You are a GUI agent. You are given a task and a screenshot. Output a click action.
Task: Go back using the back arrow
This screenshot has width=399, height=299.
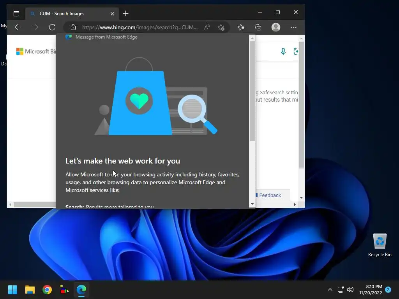point(18,27)
